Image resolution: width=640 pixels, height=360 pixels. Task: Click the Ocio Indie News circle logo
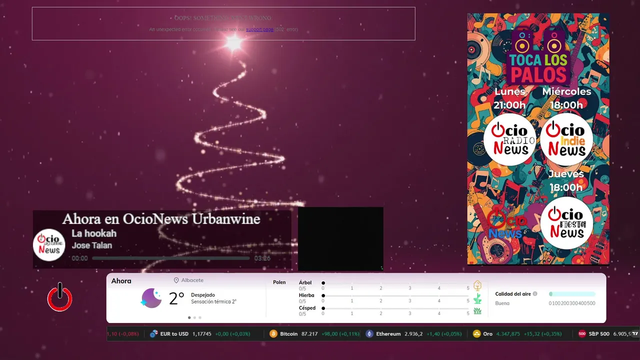tap(566, 139)
